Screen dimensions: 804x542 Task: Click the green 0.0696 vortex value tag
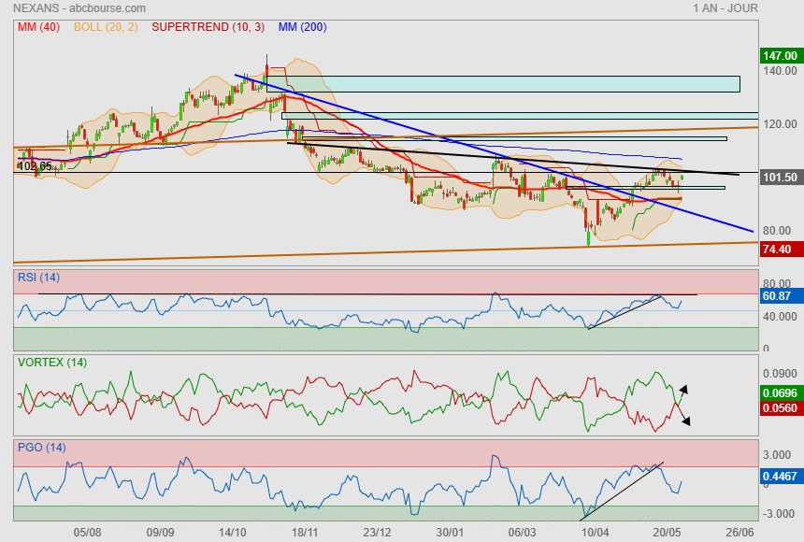pyautogui.click(x=780, y=393)
